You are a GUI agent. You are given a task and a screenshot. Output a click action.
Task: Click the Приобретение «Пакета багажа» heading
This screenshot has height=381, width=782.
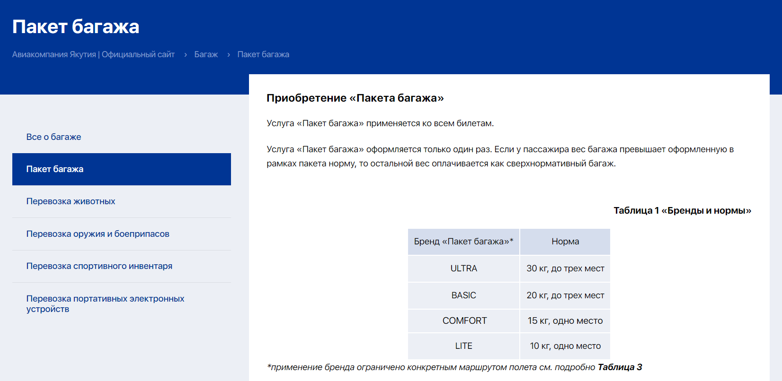click(355, 98)
